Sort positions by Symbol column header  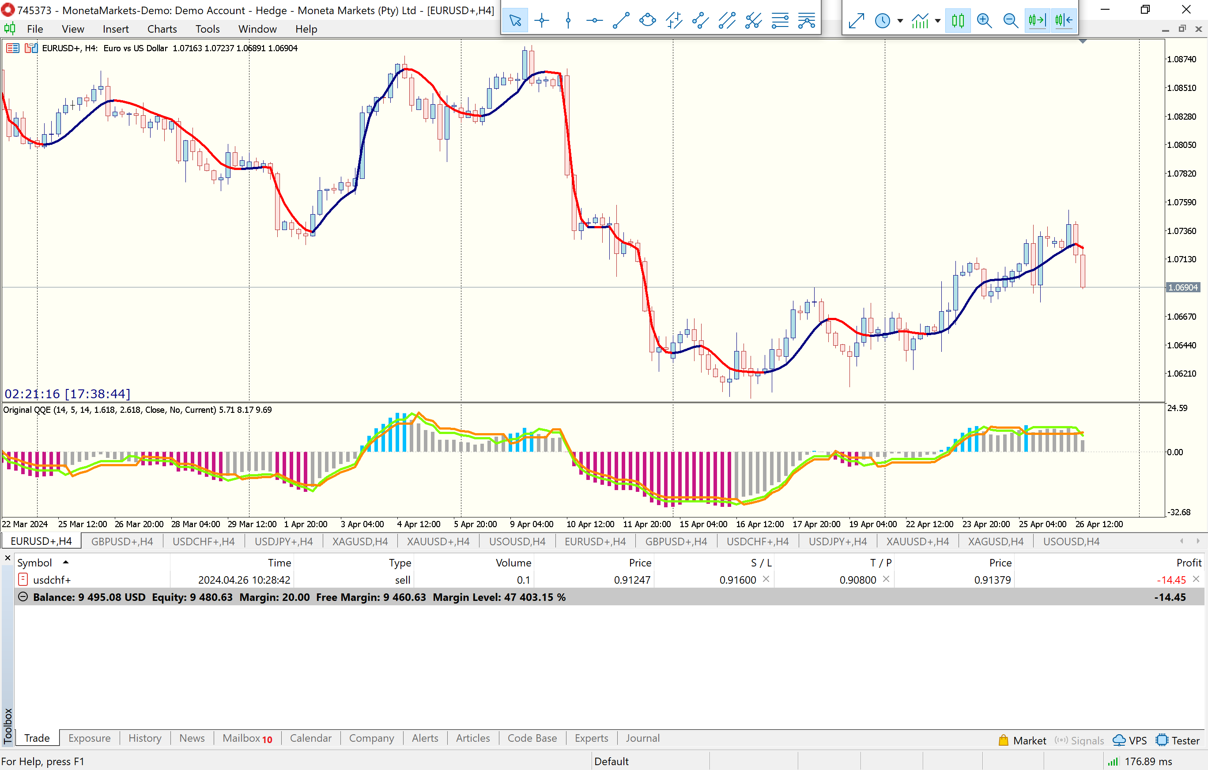[x=34, y=563]
